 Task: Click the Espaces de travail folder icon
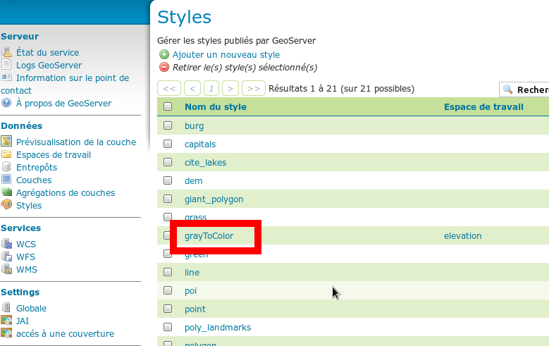tap(6, 154)
